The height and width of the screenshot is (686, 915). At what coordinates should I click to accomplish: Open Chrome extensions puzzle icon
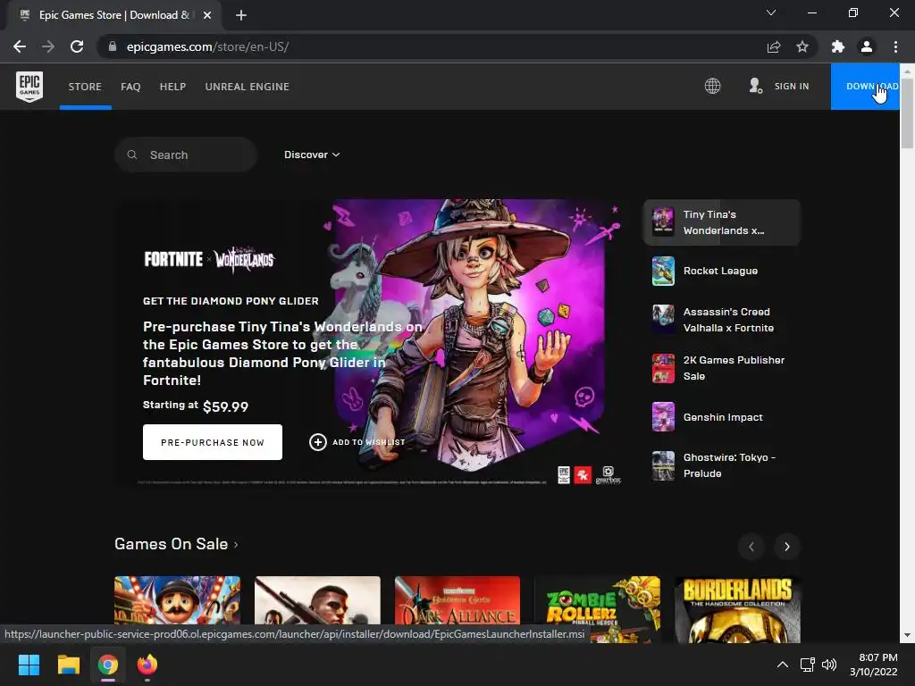pyautogui.click(x=838, y=46)
